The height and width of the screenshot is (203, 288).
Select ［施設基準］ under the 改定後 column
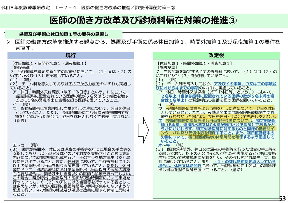(x=167, y=68)
